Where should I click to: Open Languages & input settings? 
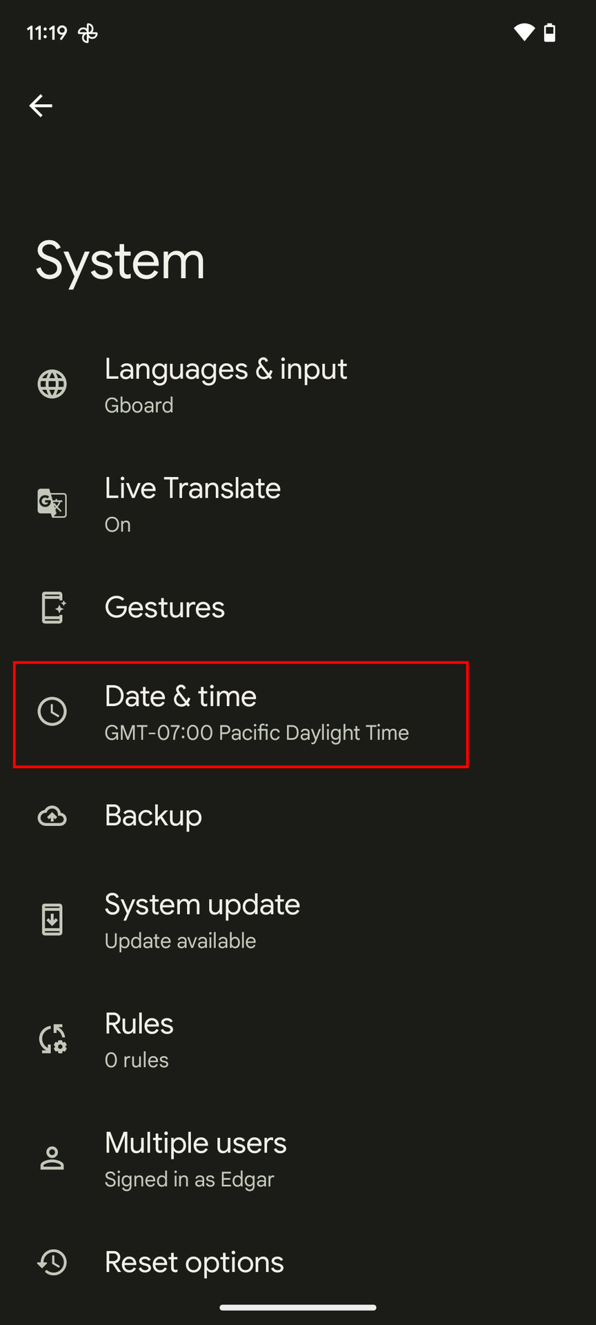[x=226, y=370]
